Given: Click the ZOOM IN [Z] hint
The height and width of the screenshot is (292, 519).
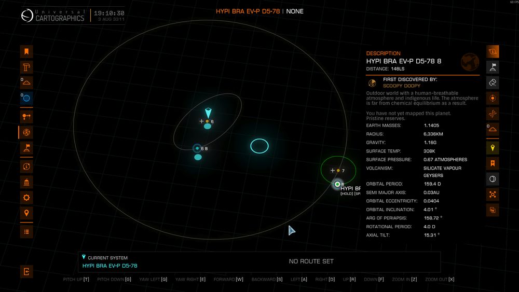Looking at the screenshot, I should tap(404, 280).
